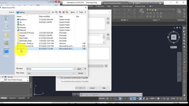Click the 'Type a keyword or phrase' search box
This screenshot has height=106, width=189.
[x=115, y=3]
